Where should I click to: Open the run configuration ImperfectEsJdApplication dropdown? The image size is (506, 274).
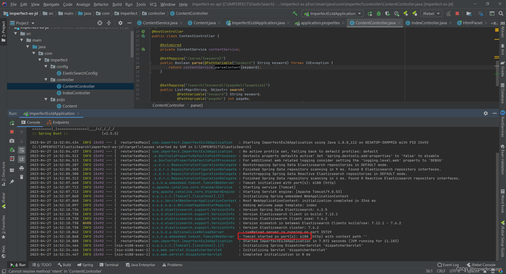tap(333, 13)
